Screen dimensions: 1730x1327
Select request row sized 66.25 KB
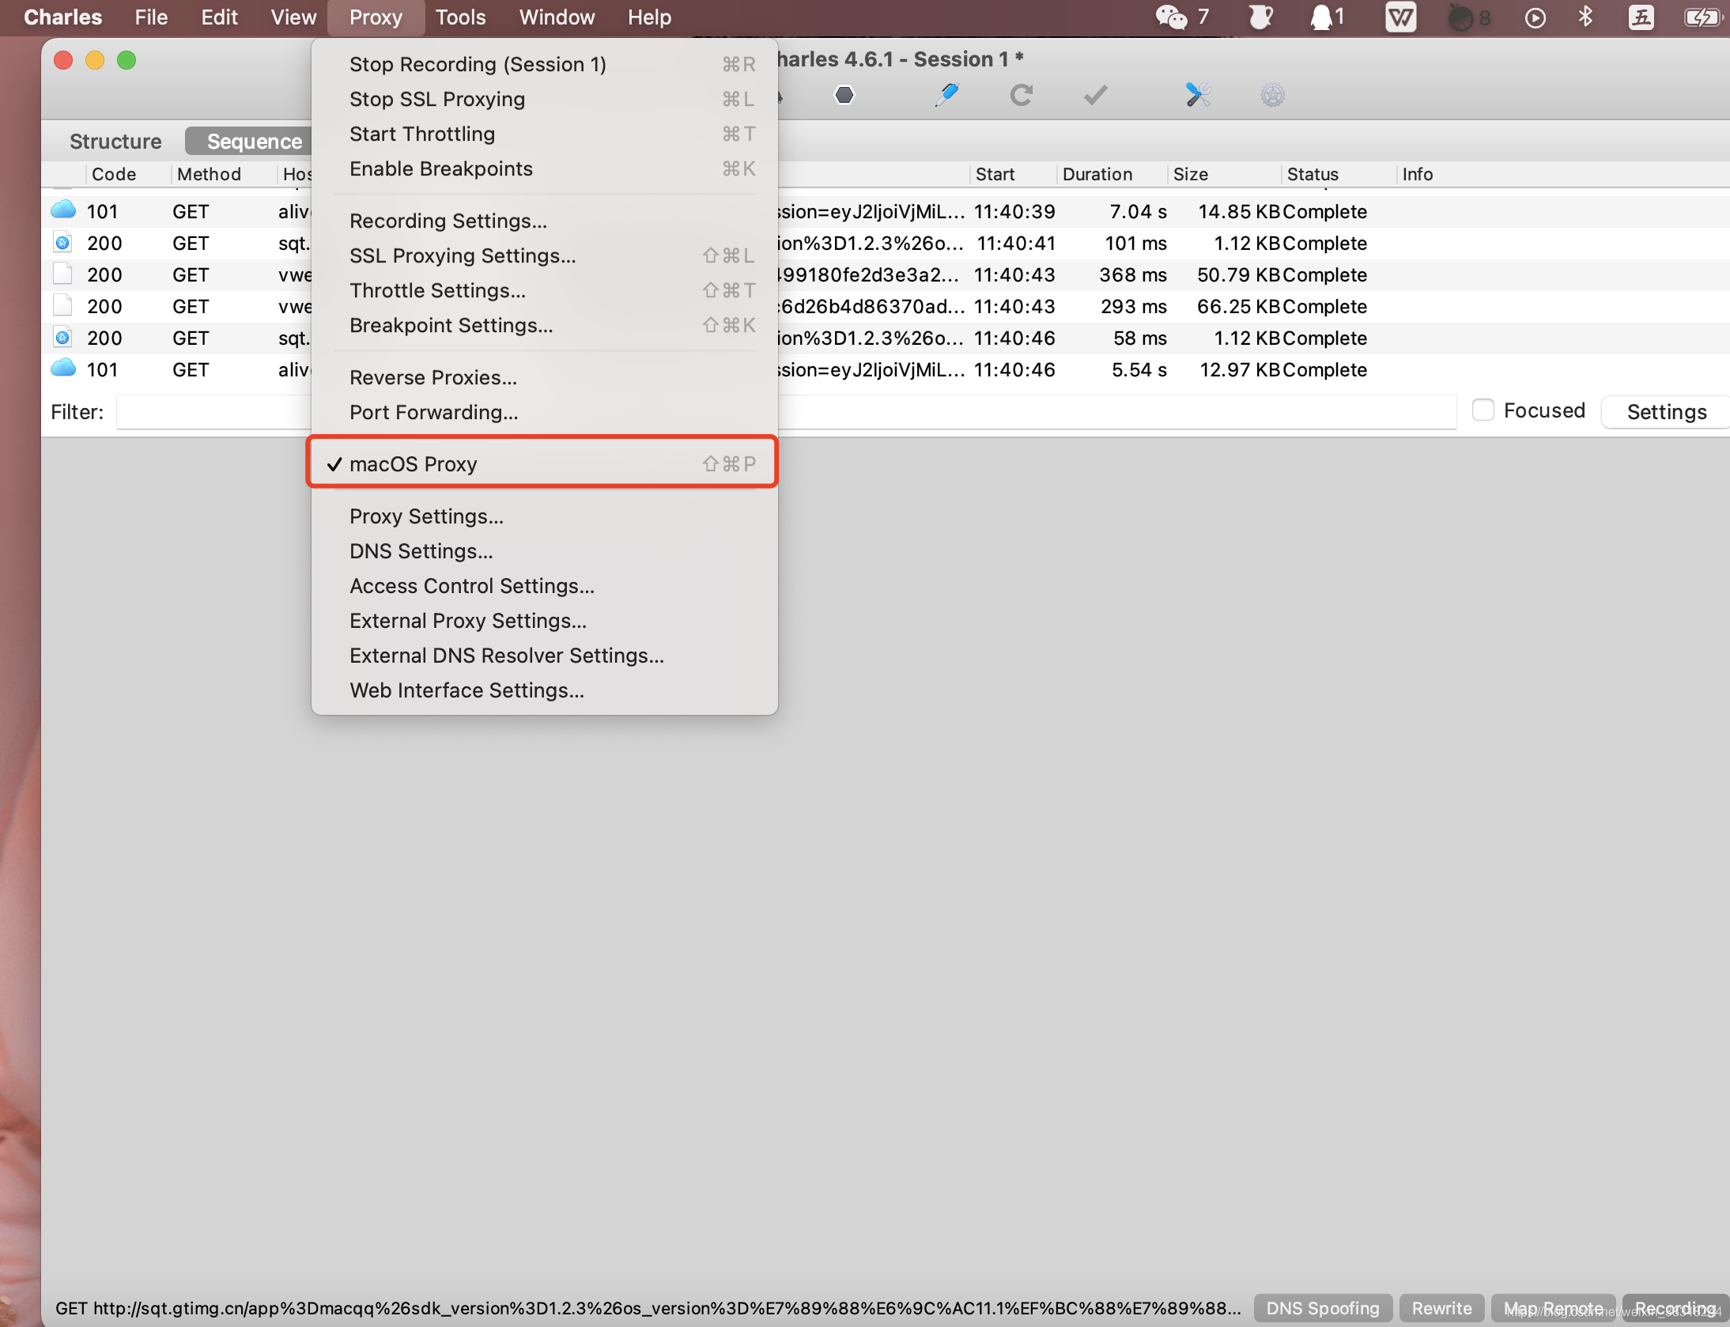[x=886, y=306]
